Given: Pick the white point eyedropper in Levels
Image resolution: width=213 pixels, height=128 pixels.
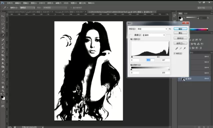Looking at the screenshot, I should click(184, 48).
